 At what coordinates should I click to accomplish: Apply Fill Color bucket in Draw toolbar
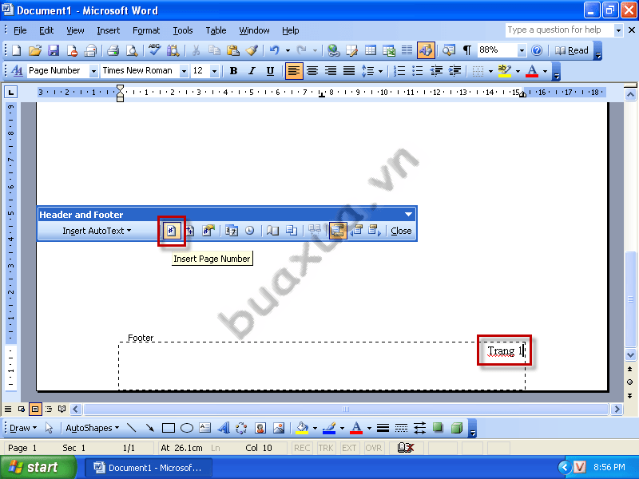click(302, 428)
